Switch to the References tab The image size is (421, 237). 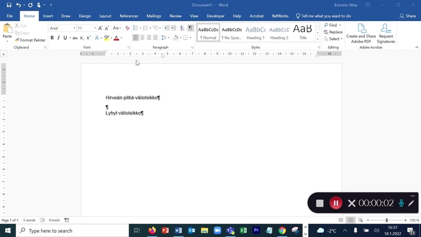tap(129, 16)
